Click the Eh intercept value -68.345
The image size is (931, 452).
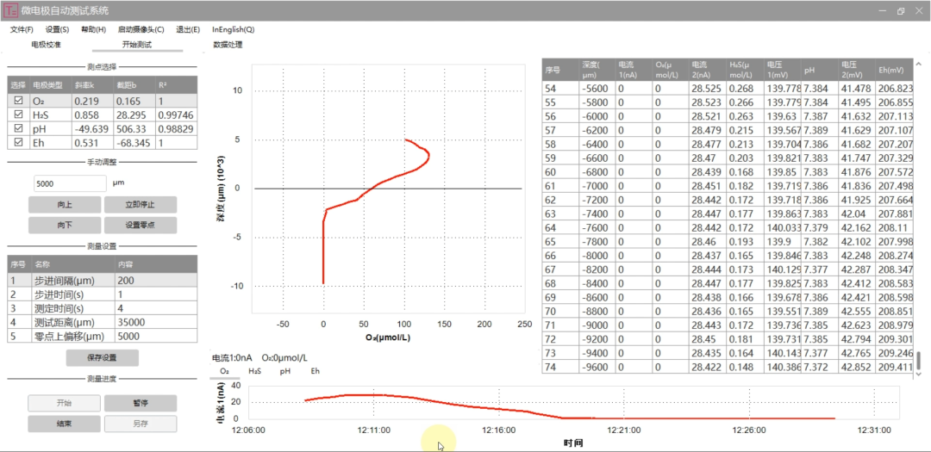(x=134, y=144)
